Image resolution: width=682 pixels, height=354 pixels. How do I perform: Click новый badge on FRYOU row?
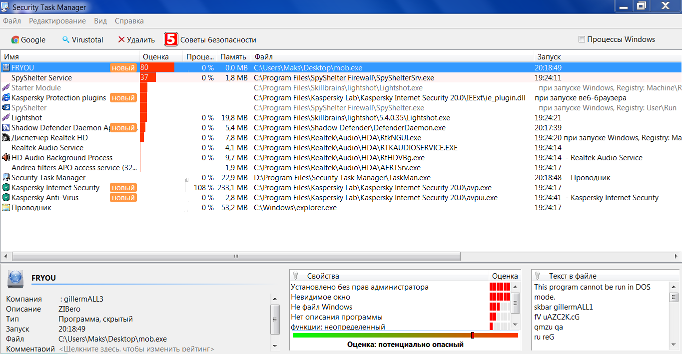point(123,68)
